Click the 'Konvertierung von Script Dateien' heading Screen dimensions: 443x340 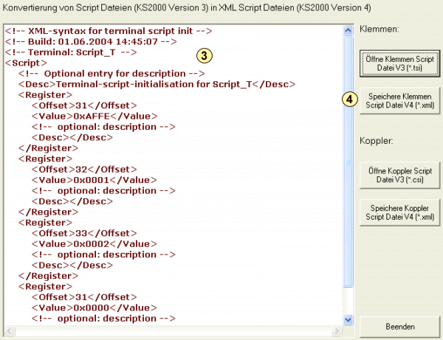187,7
